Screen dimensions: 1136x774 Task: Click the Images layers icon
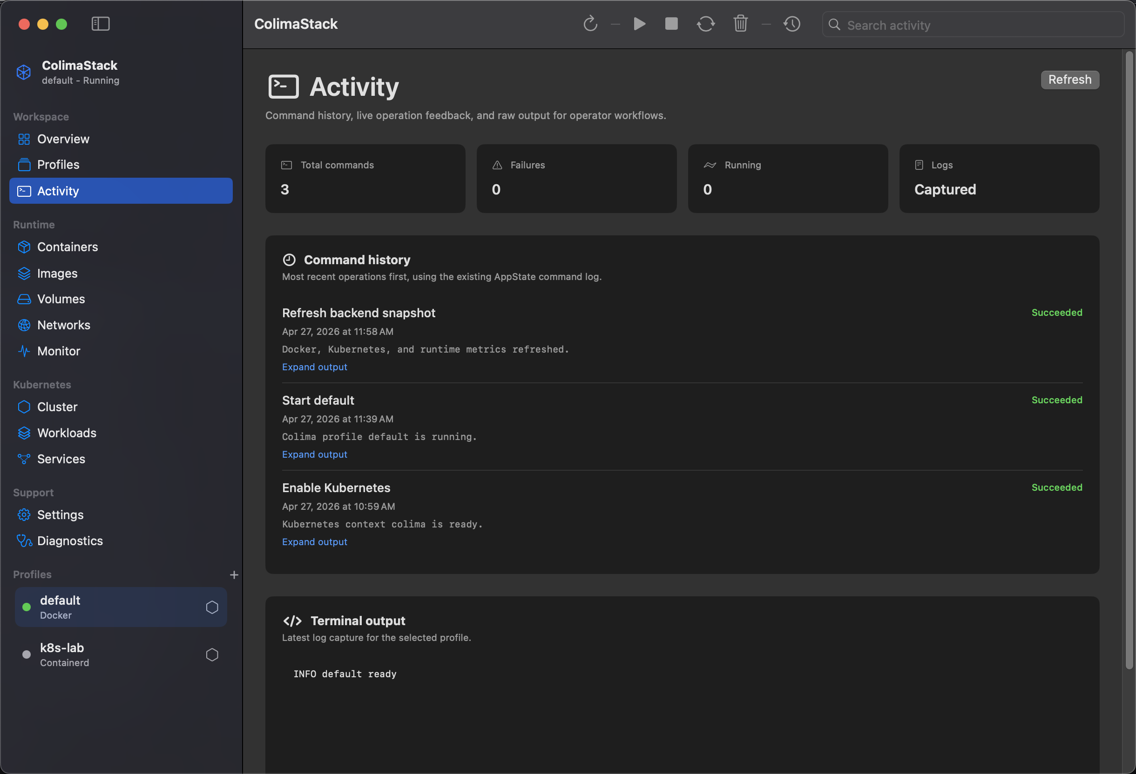click(x=24, y=274)
